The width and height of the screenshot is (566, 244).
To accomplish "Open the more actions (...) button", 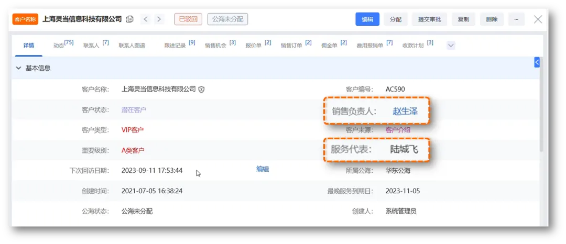I will pos(516,19).
